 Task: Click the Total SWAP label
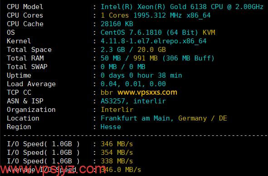27,67
